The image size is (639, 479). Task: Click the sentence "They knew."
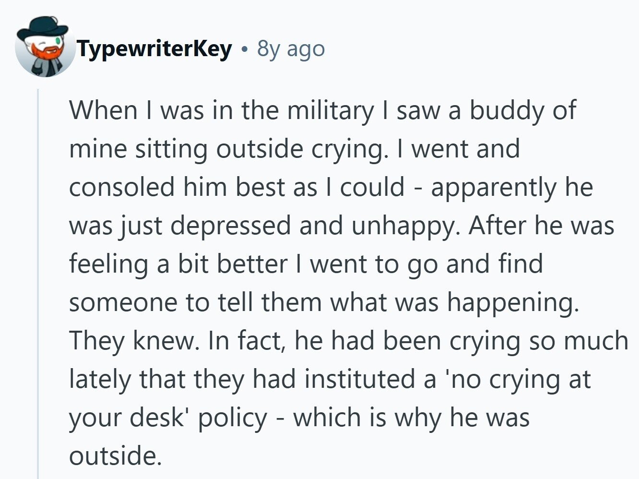pyautogui.click(x=134, y=342)
